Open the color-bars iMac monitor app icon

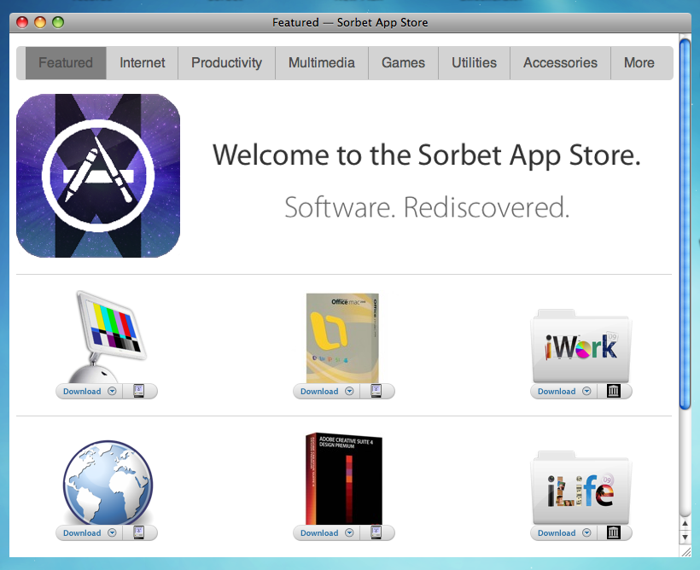[x=108, y=336]
